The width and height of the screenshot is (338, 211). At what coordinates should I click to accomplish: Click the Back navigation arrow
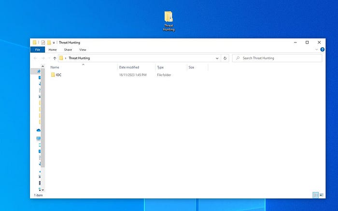coord(35,58)
